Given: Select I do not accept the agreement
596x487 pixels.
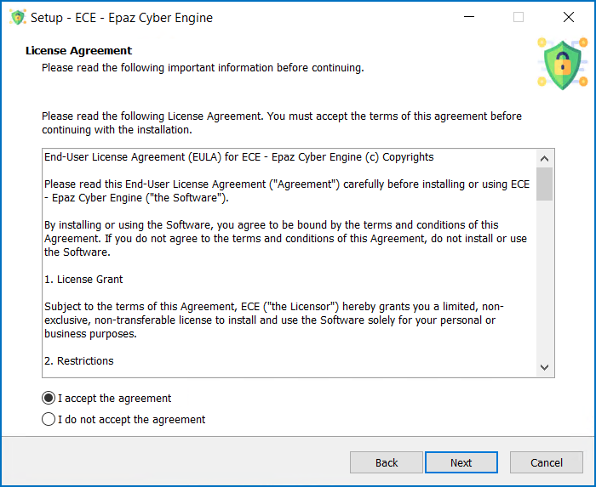Looking at the screenshot, I should (x=49, y=420).
